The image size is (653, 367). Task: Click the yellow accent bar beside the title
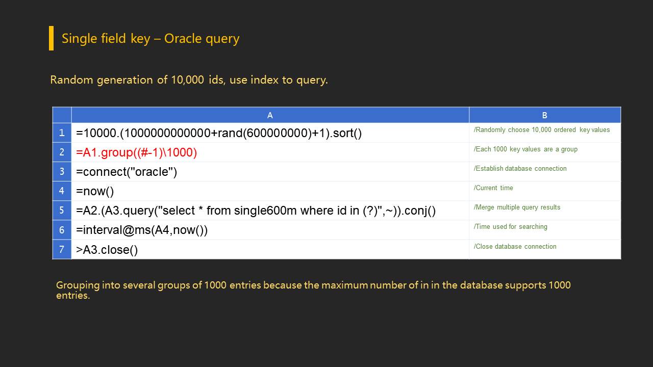click(51, 38)
